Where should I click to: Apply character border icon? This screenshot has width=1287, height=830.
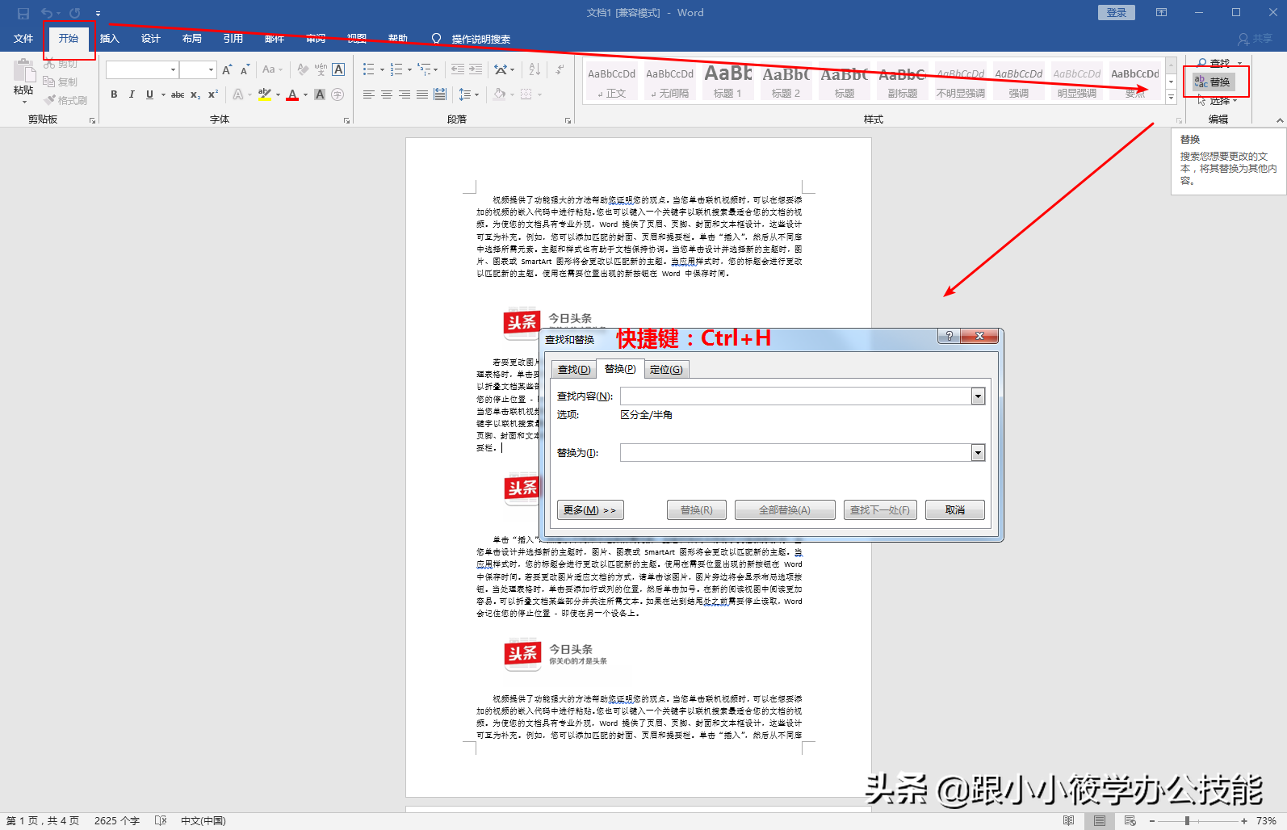[338, 70]
